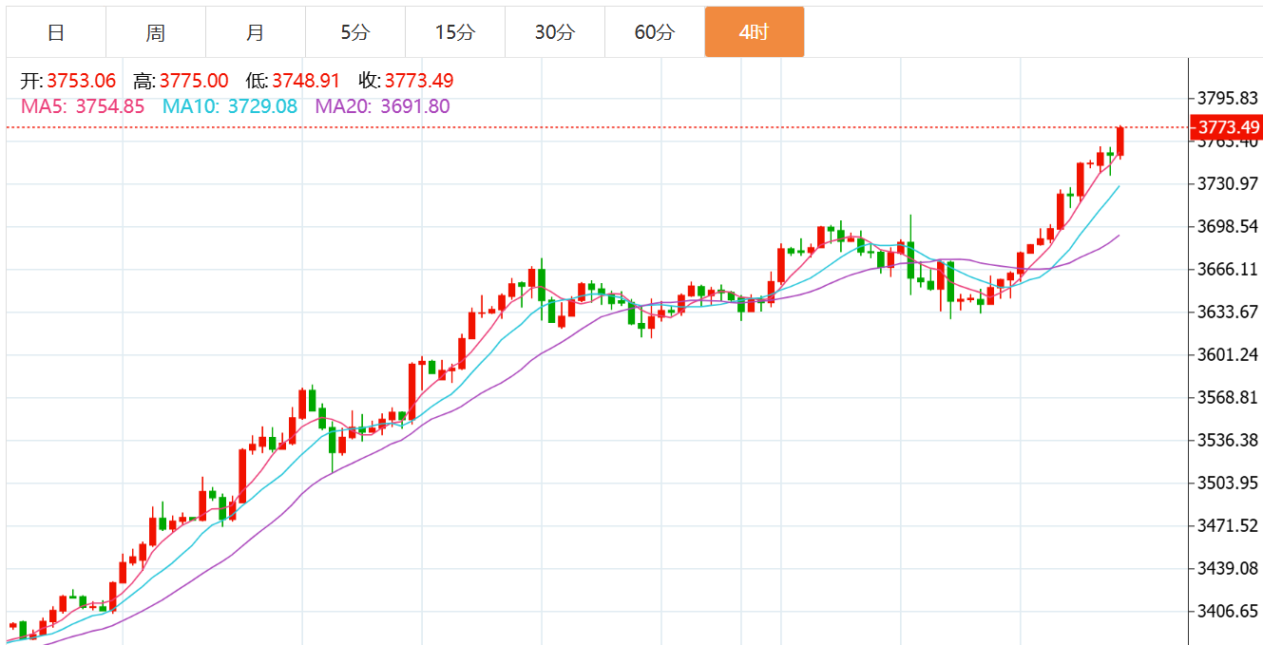1263x645 pixels.
Task: Click the 高: 3775.00 high price value
Action: coord(182,81)
